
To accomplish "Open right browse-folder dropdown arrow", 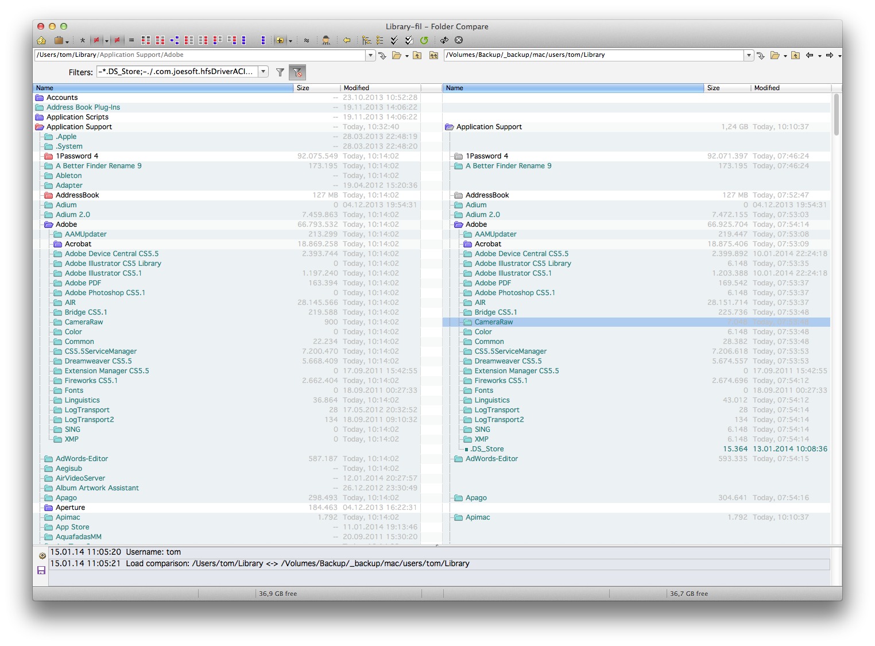I will 785,56.
